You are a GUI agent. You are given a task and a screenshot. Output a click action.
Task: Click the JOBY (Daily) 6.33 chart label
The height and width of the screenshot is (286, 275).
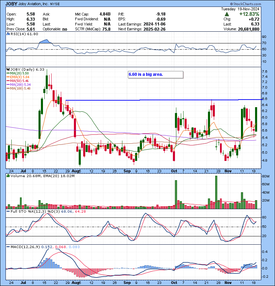tap(27, 69)
